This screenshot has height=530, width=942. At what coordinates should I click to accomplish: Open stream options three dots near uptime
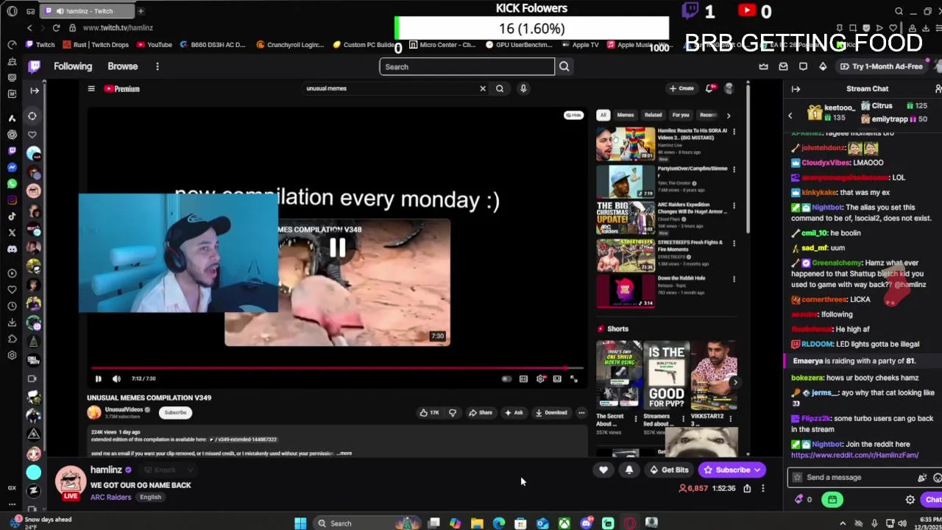[x=763, y=488]
